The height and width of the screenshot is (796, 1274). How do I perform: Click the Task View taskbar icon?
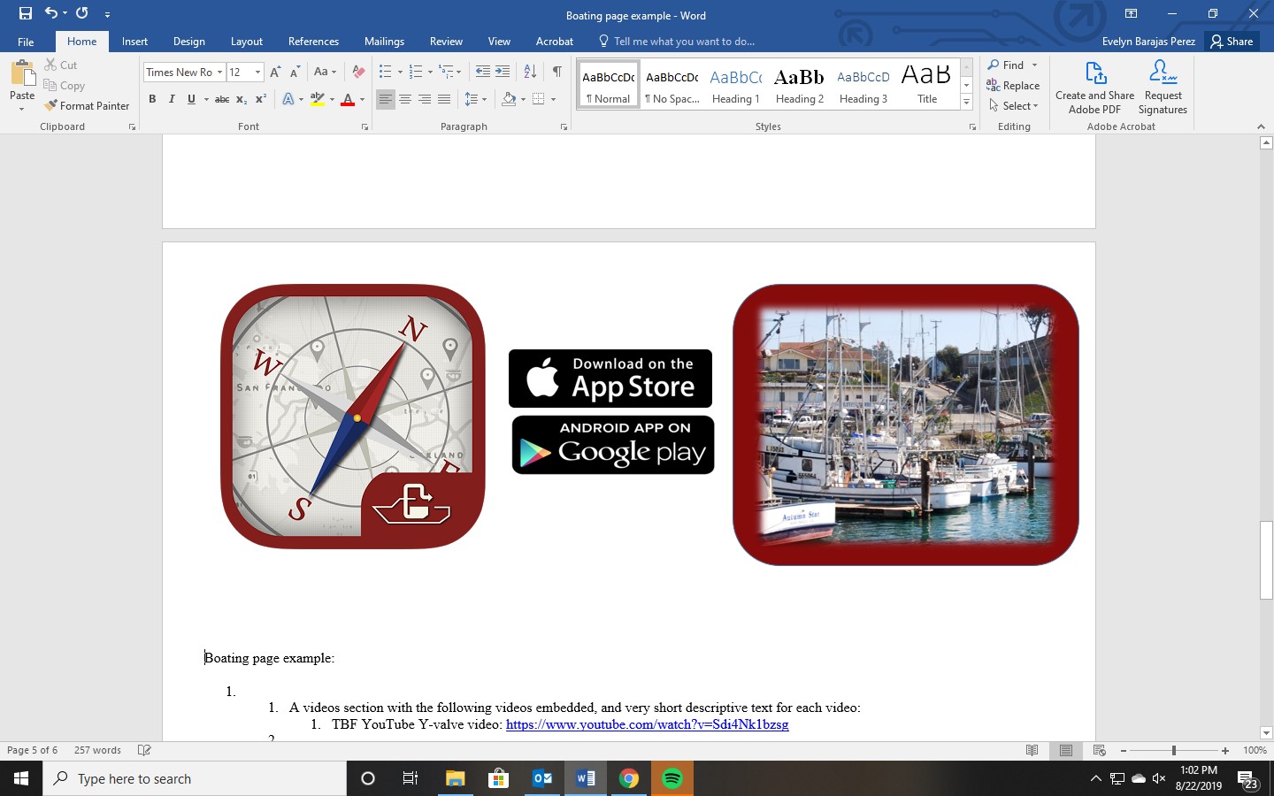click(410, 778)
